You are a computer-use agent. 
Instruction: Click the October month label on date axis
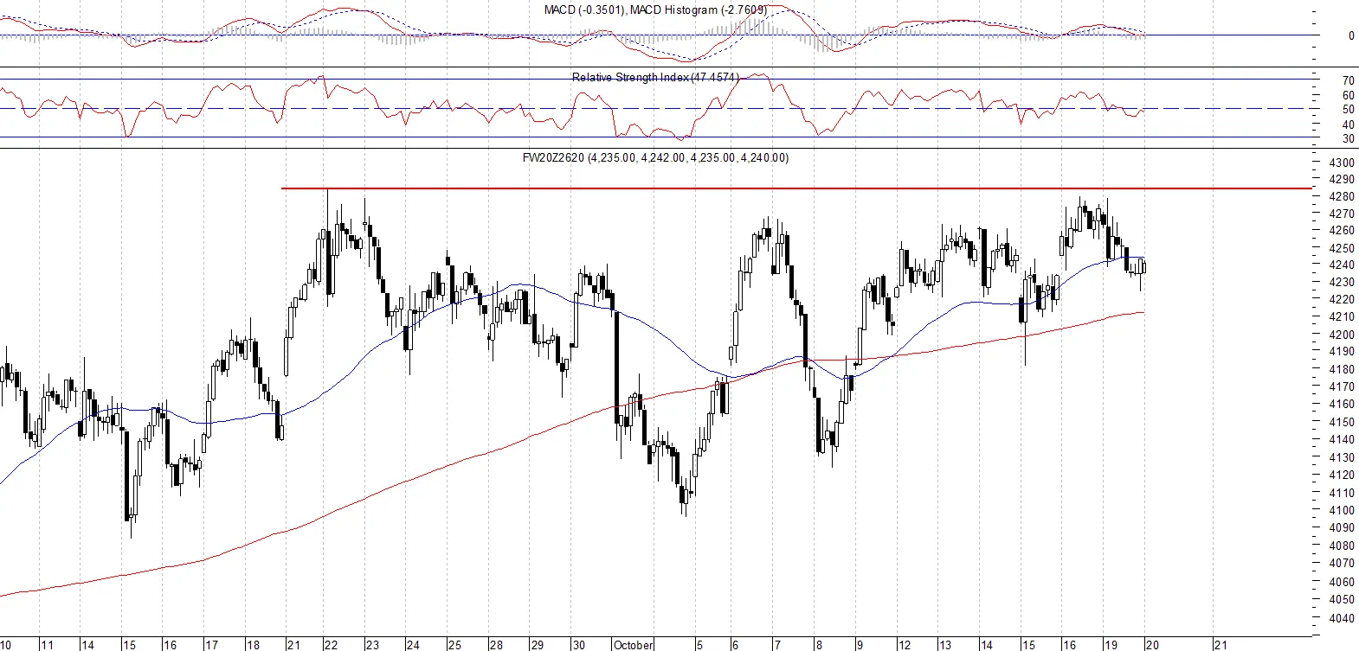click(x=634, y=645)
